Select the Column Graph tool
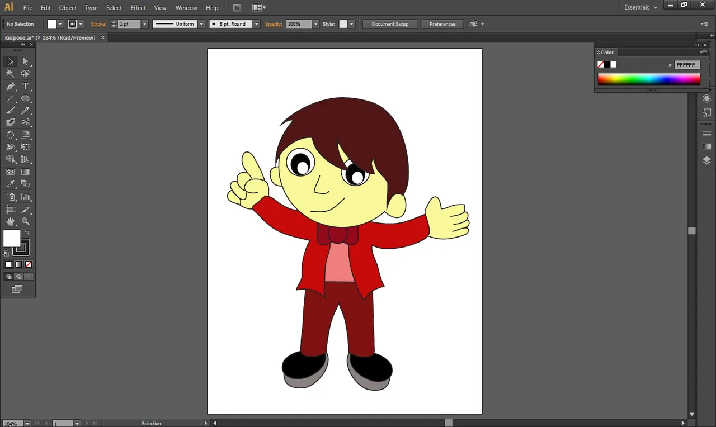This screenshot has height=427, width=716. [x=25, y=197]
